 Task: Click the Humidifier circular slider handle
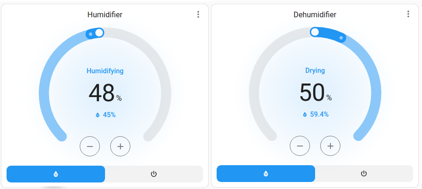pos(99,32)
